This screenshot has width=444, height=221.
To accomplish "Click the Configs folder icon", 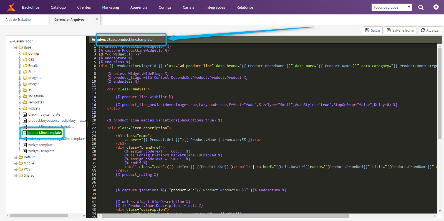I will click(25, 53).
